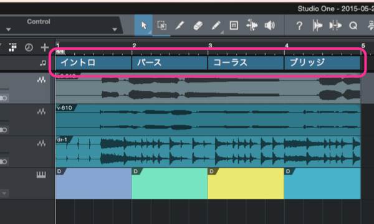Screen dimensions: 374x224
Task: Select the Bend tool
Action: (252, 26)
